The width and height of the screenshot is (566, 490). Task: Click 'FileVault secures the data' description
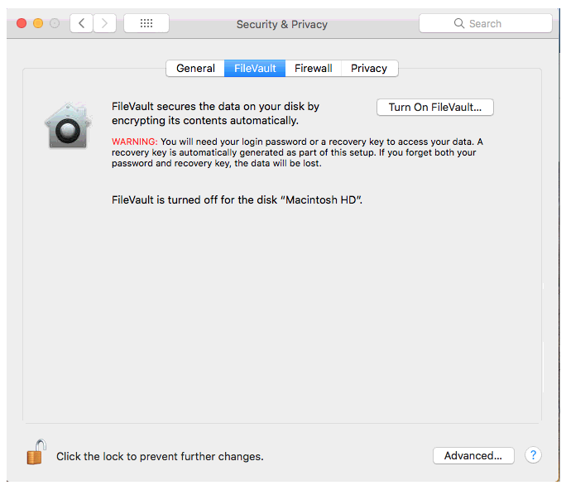click(215, 113)
